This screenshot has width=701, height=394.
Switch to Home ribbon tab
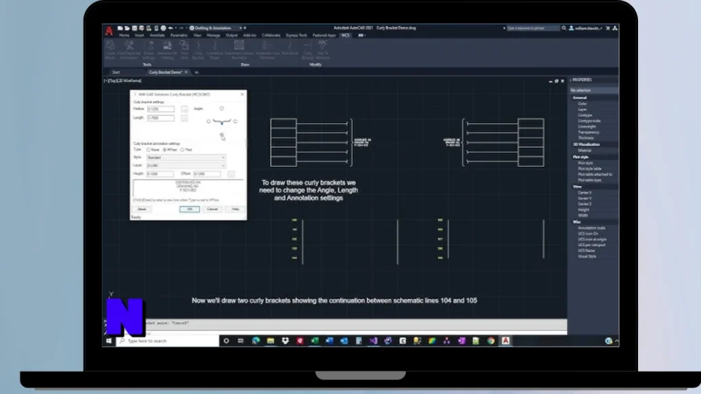(124, 36)
